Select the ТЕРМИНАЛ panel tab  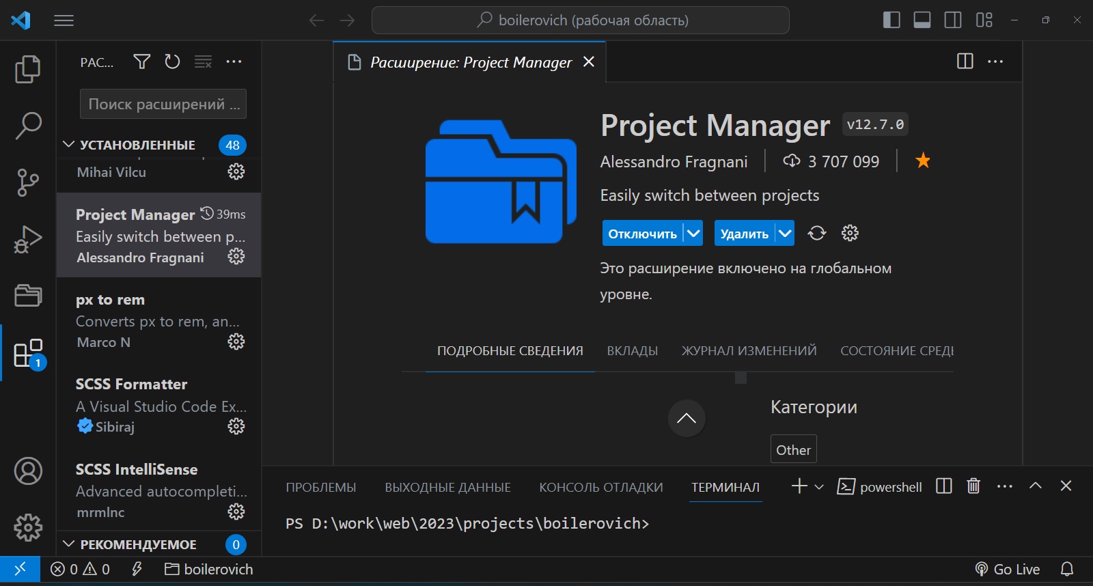[725, 488]
